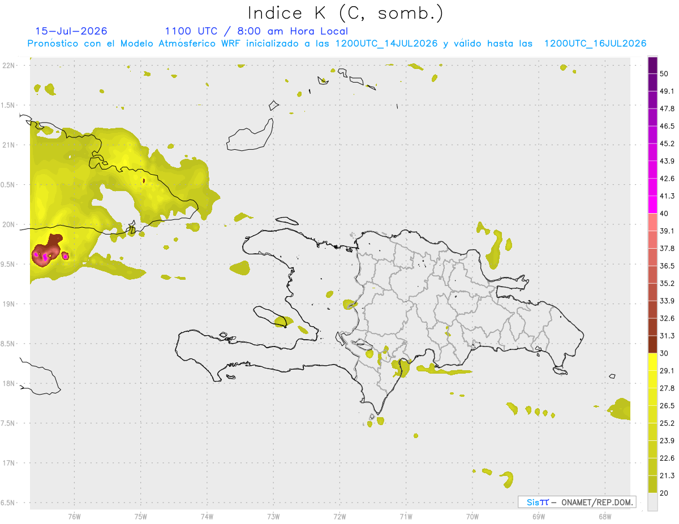
Task: Click the bright yellow colorbar segment between 29.1 and 30
Action: click(653, 362)
